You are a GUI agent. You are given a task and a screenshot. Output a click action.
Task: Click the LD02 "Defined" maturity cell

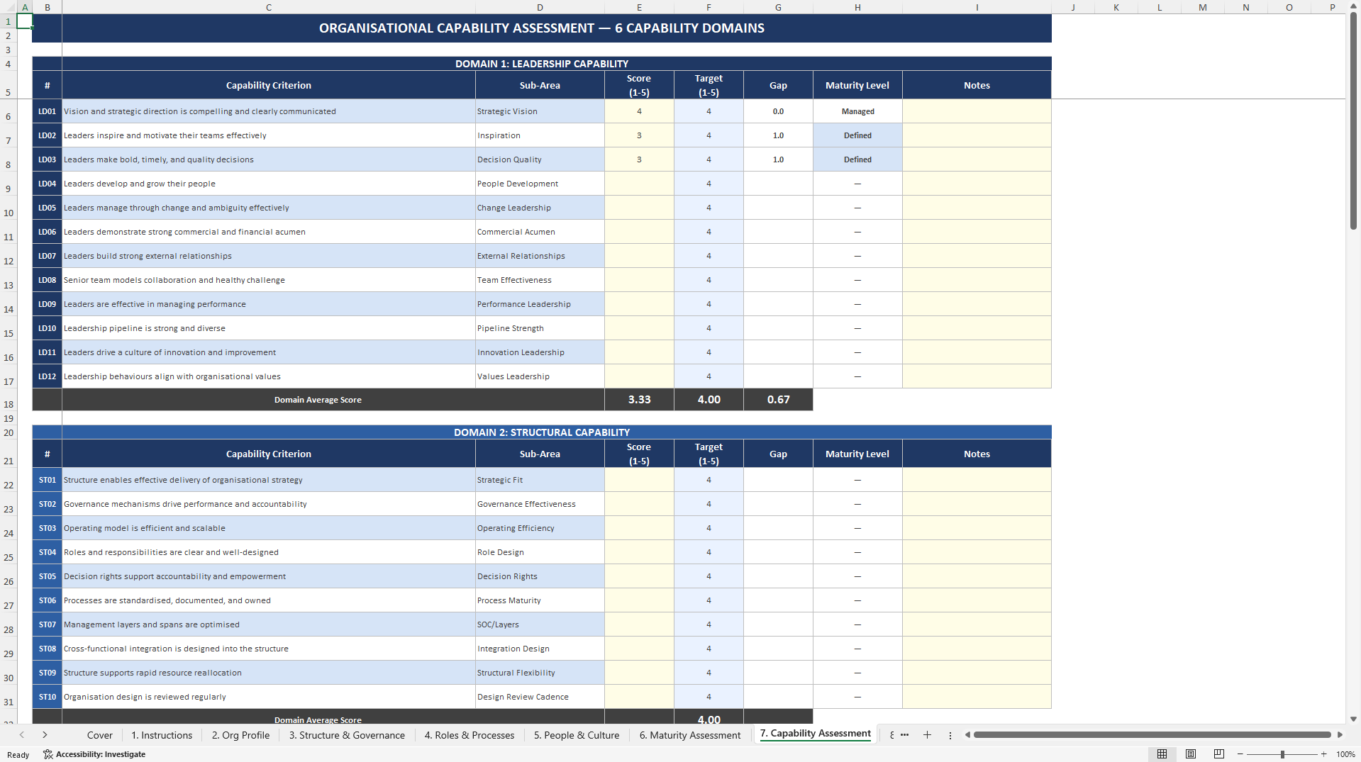pyautogui.click(x=857, y=135)
